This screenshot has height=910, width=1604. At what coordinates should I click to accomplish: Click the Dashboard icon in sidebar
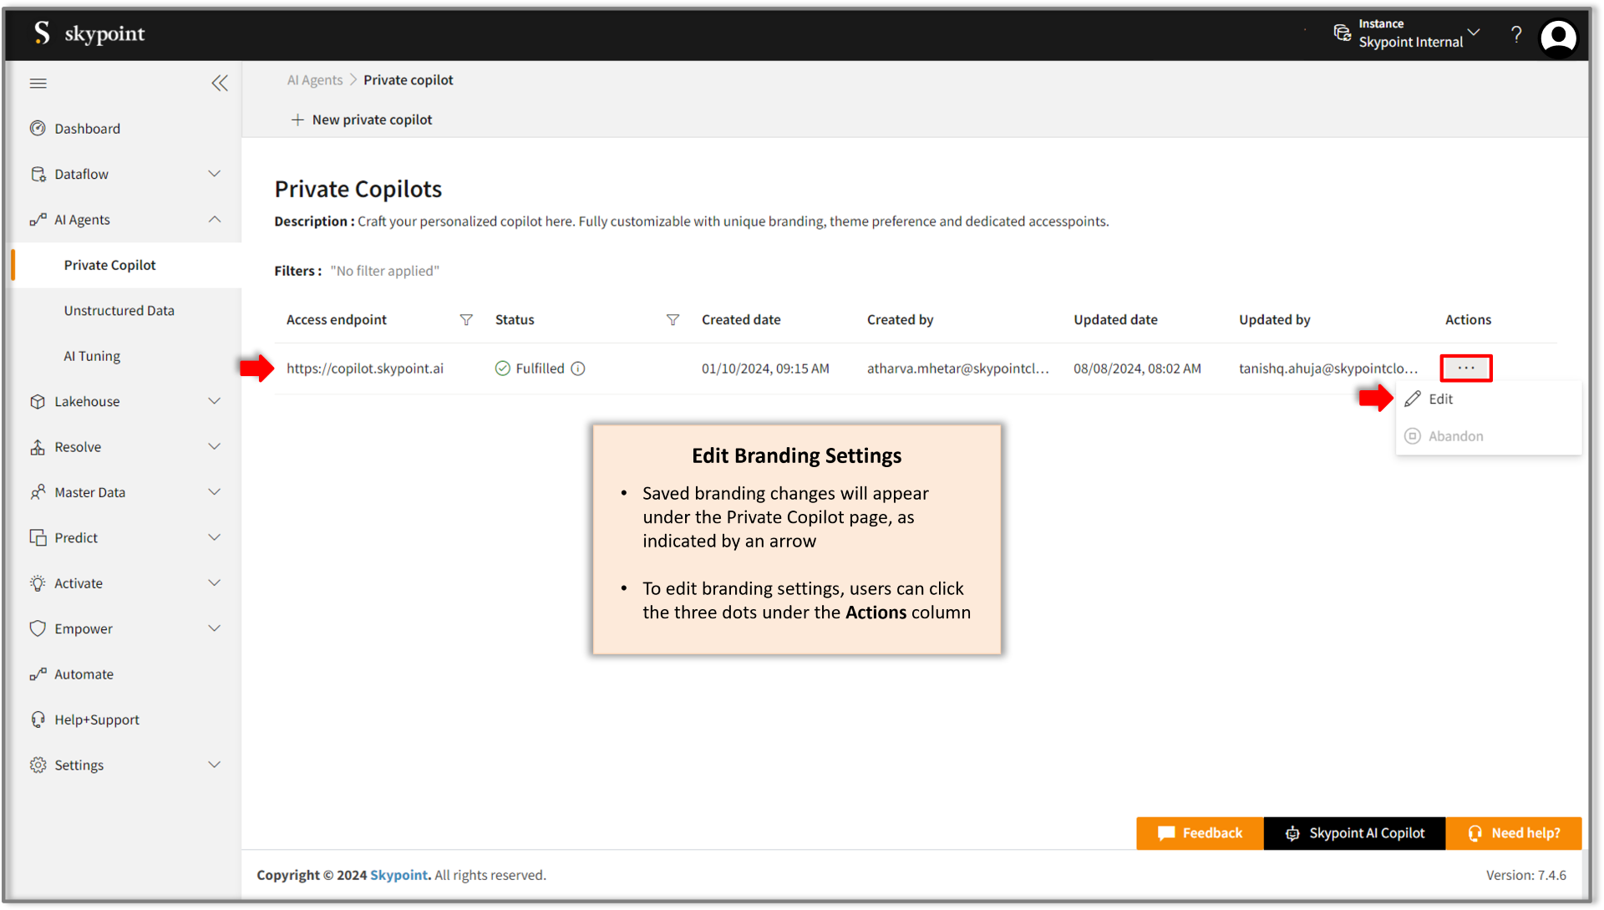[x=38, y=128]
